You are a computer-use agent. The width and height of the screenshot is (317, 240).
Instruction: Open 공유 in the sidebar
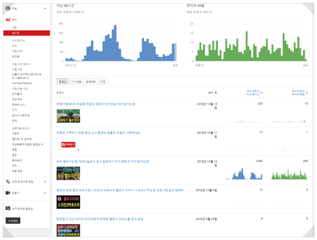[x=14, y=155]
